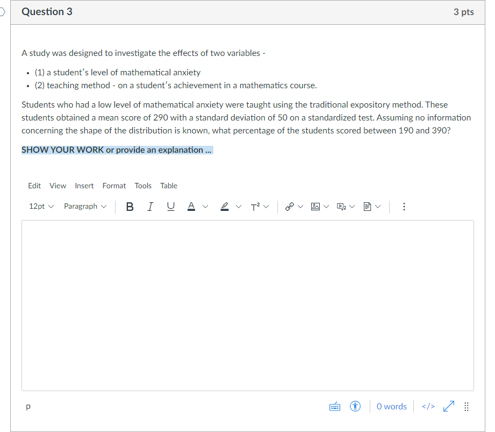Expand document options arrow
Image resolution: width=495 pixels, height=432 pixels.
[x=378, y=207]
